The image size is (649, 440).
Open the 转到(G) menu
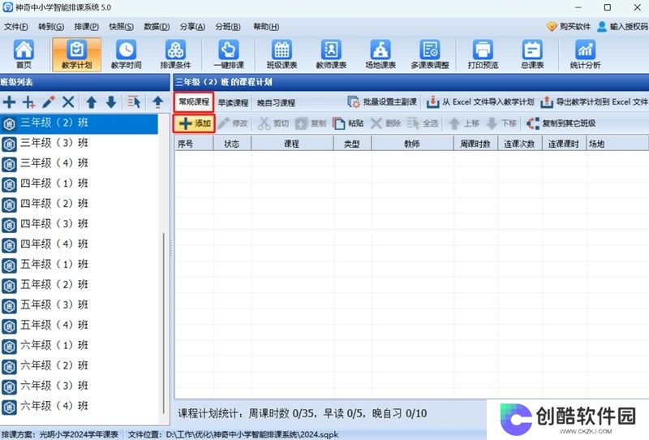point(51,27)
